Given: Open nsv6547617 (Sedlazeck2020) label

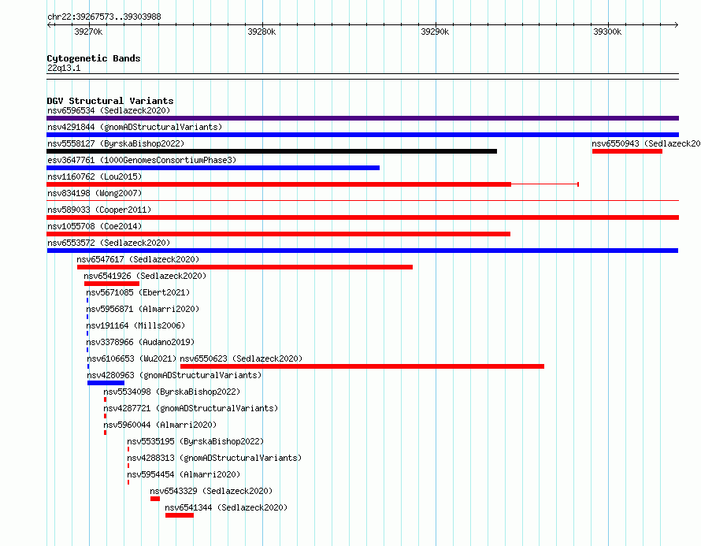Looking at the screenshot, I should point(138,259).
